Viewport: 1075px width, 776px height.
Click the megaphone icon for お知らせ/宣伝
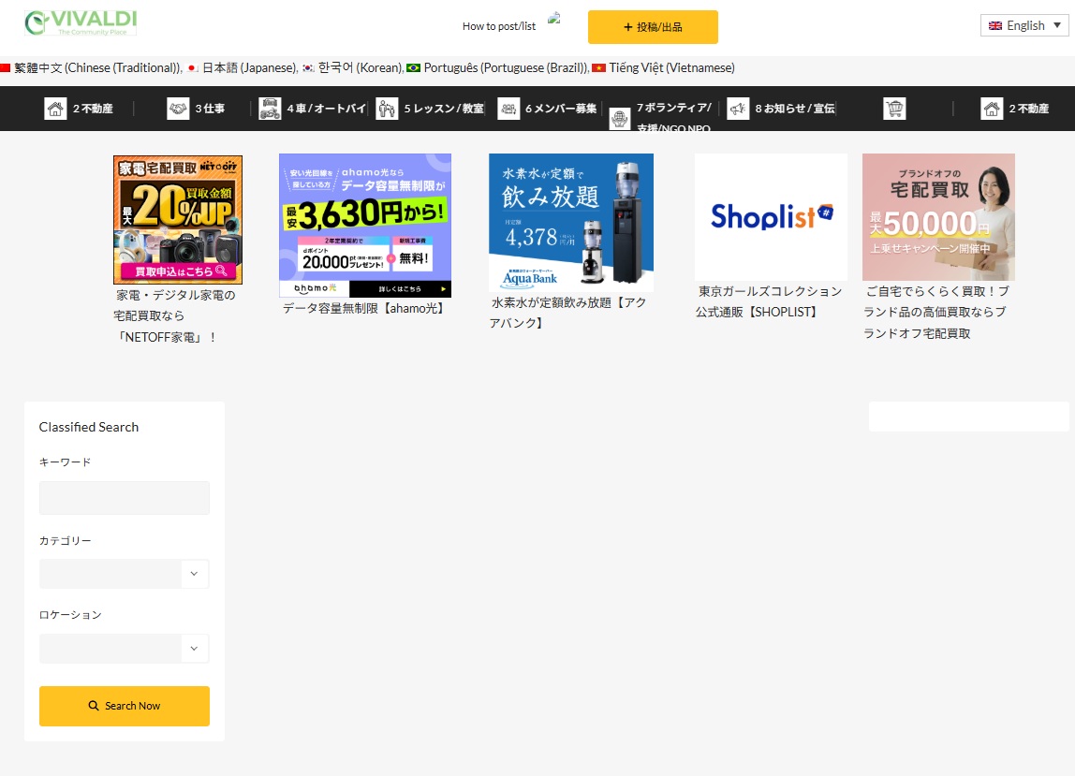[738, 109]
